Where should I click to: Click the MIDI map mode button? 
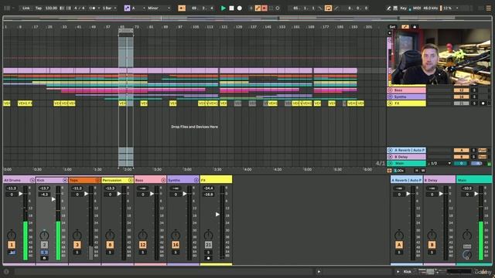[417, 8]
